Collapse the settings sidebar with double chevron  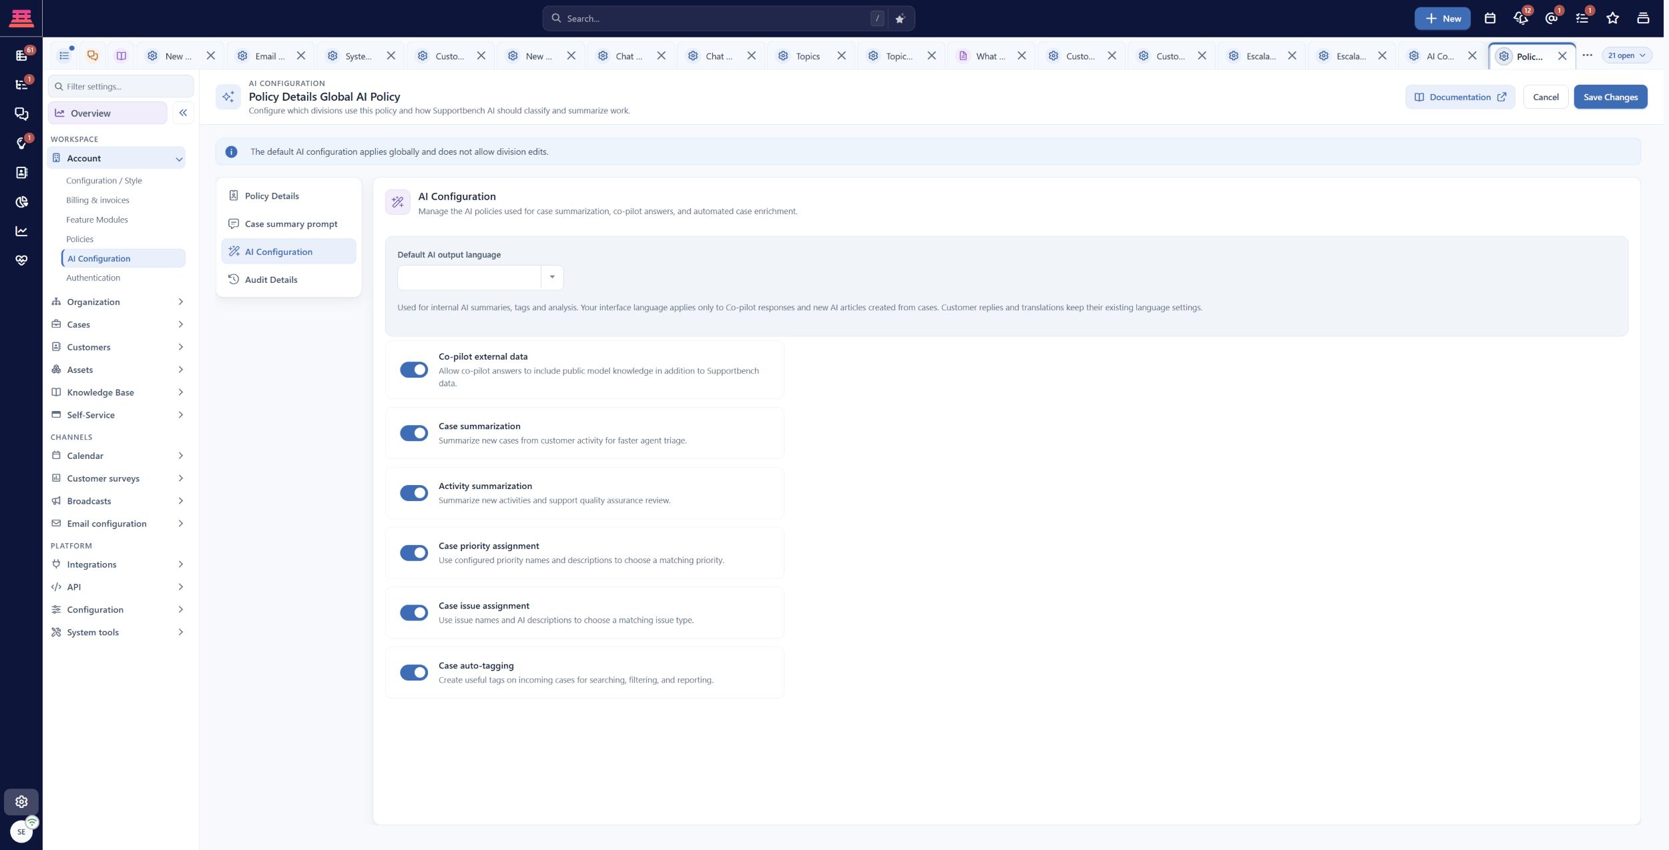coord(183,113)
